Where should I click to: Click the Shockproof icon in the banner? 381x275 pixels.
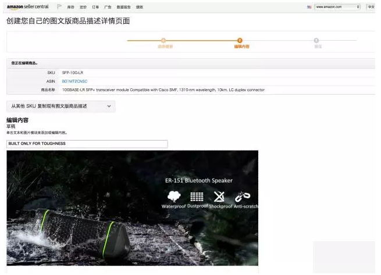click(219, 197)
